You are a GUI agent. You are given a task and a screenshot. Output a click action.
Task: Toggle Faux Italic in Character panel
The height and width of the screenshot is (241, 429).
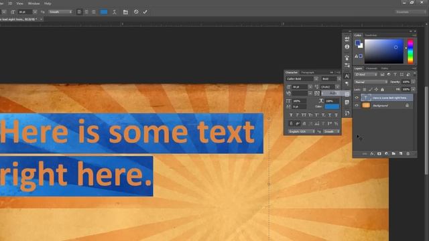298,115
